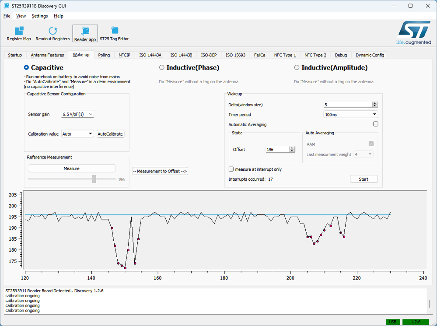The width and height of the screenshot is (437, 326).
Task: Open the File menu
Action: click(x=7, y=16)
